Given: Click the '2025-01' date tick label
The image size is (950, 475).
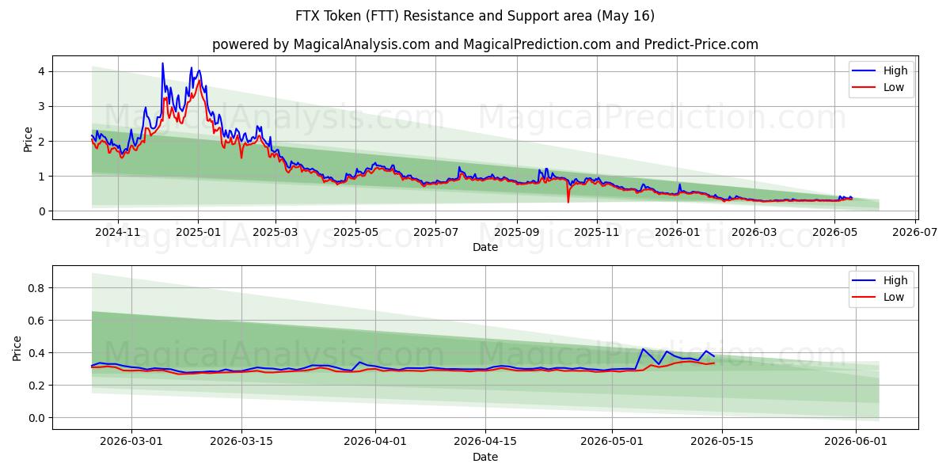Looking at the screenshot, I should point(197,232).
